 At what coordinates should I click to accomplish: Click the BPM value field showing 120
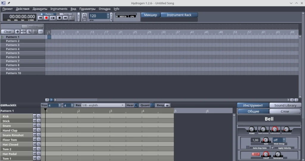(x=98, y=16)
